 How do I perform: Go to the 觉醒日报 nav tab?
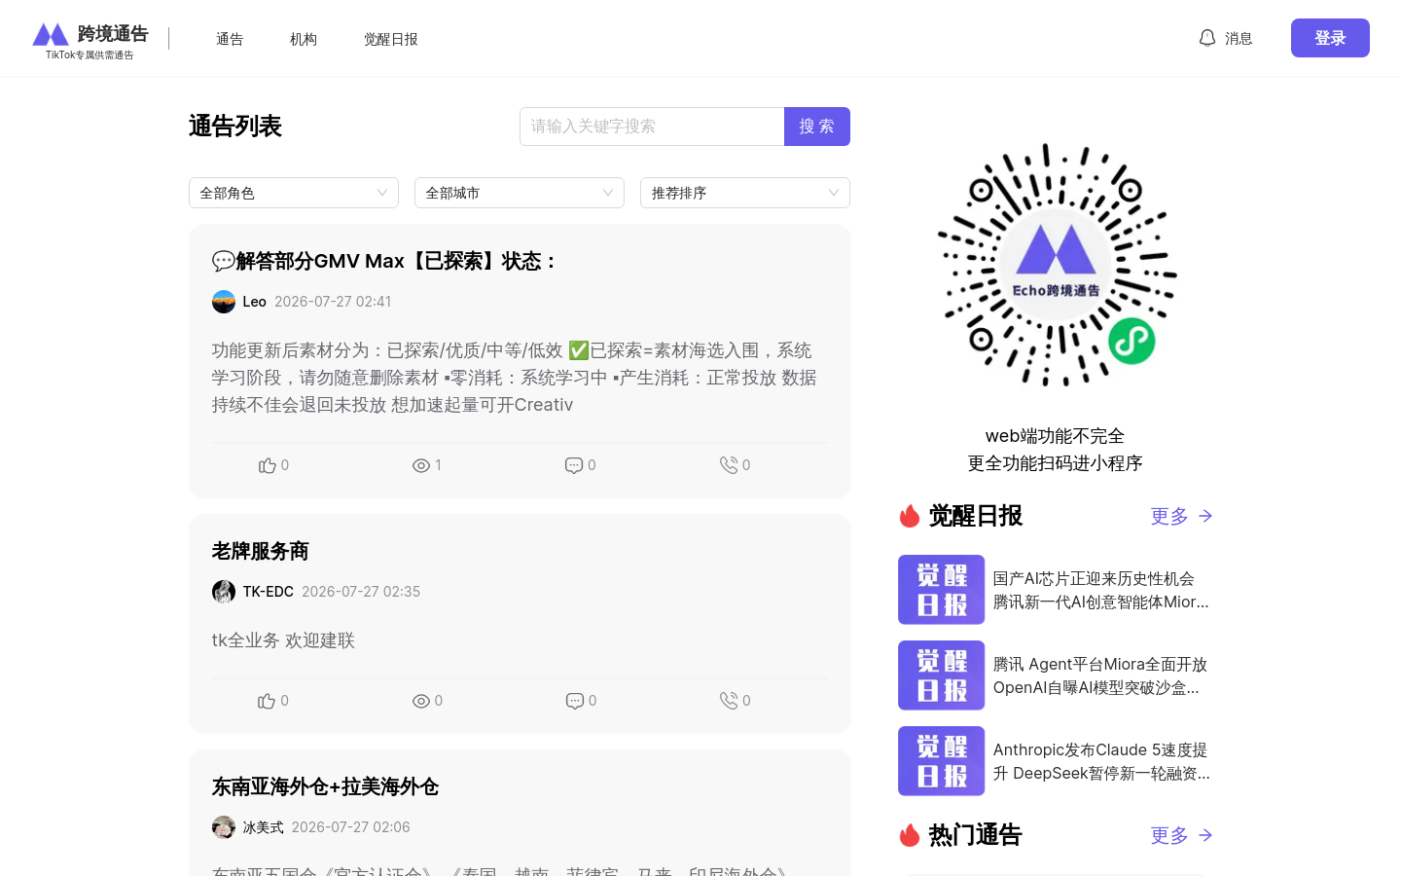[391, 39]
